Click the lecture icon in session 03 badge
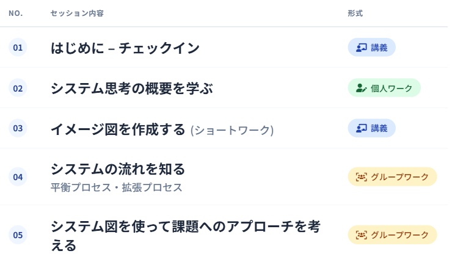The width and height of the screenshot is (463, 262). tap(362, 128)
